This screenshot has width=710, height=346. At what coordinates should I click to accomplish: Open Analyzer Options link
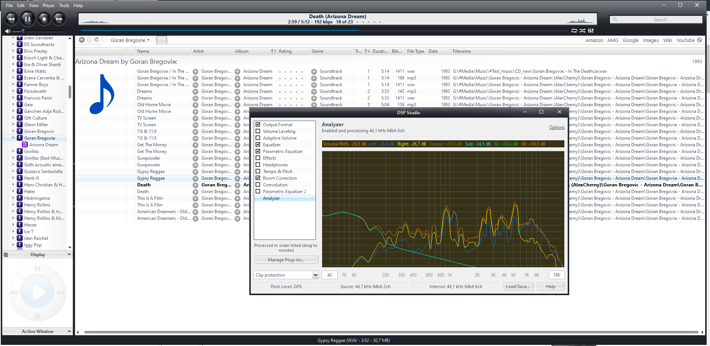[557, 127]
